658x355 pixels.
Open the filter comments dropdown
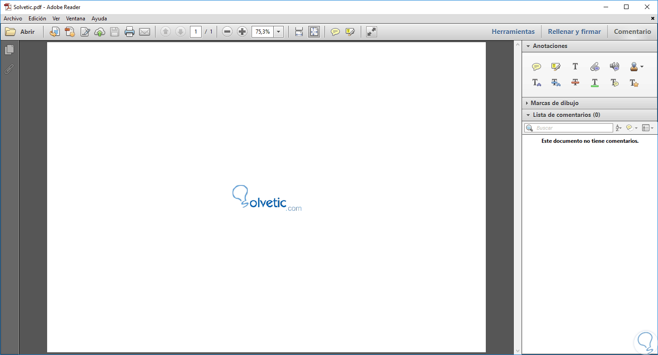tap(632, 128)
